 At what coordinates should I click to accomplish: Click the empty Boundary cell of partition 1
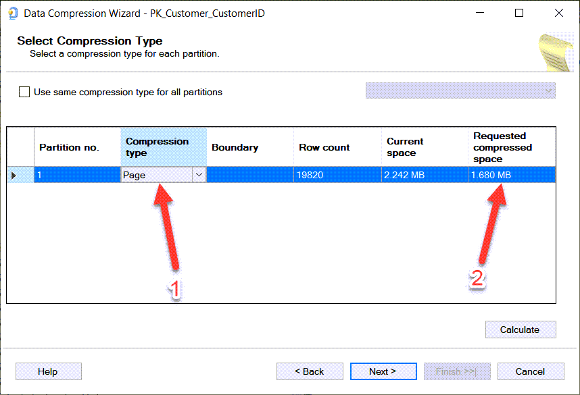pyautogui.click(x=250, y=175)
